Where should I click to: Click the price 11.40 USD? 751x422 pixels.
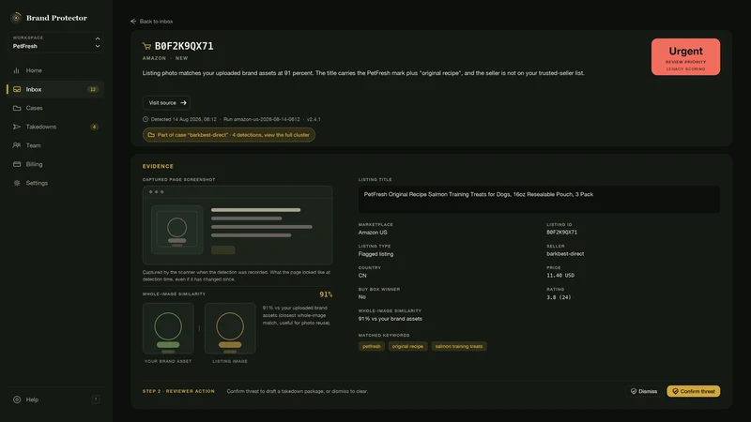point(560,276)
